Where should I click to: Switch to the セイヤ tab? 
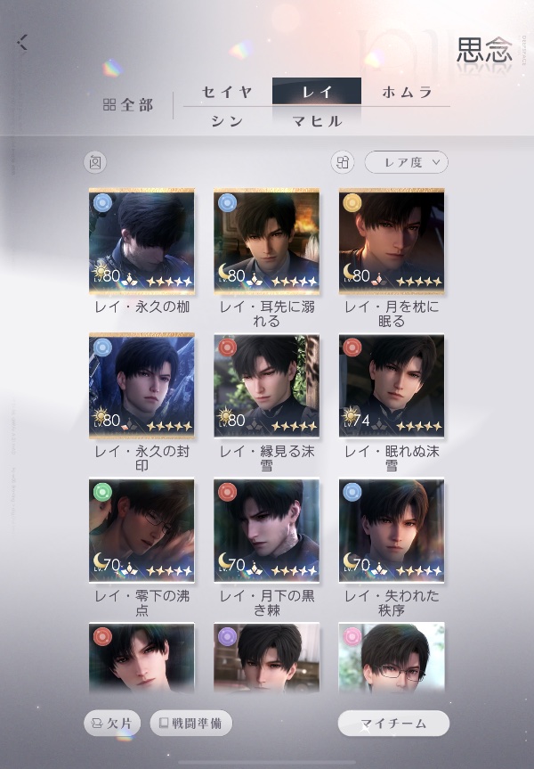coord(227,92)
